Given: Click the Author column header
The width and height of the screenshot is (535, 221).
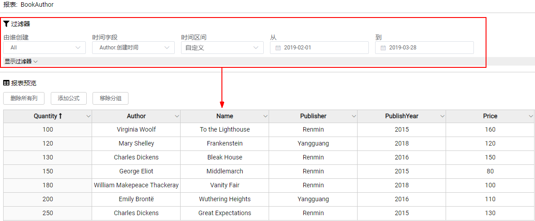Looking at the screenshot, I should pyautogui.click(x=136, y=116).
